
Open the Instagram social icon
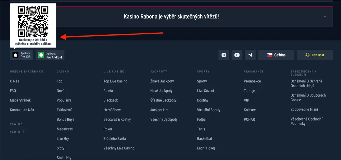tap(224, 55)
